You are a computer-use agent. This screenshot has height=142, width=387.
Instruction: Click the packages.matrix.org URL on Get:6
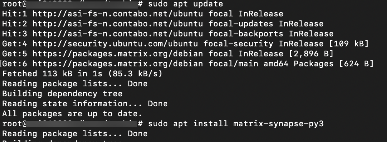point(117,64)
